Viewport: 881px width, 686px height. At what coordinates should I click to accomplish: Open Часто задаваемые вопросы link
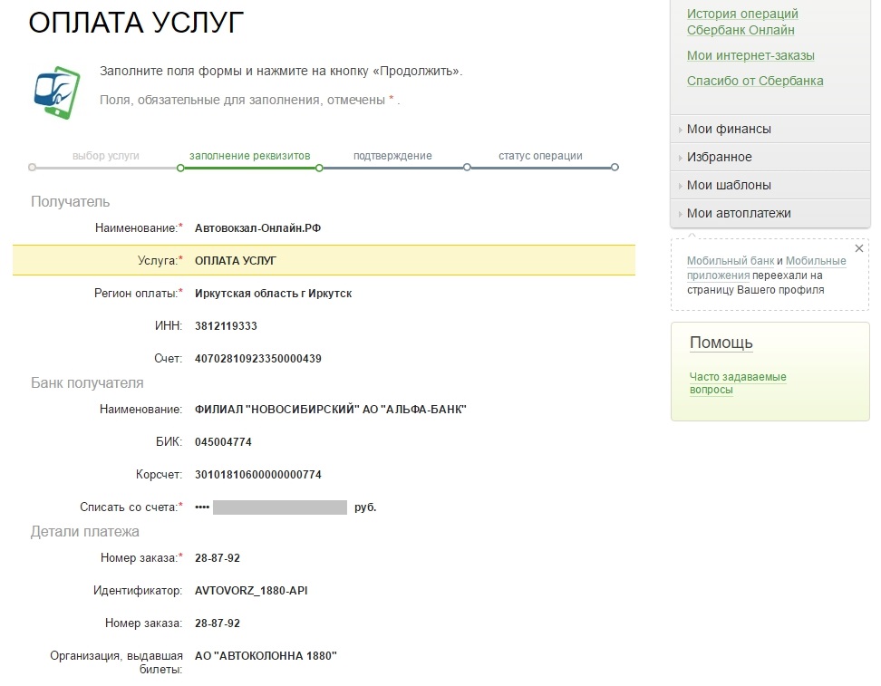737,383
